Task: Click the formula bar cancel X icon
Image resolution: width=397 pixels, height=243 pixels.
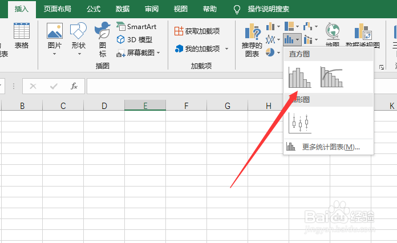Action: (x=33, y=86)
